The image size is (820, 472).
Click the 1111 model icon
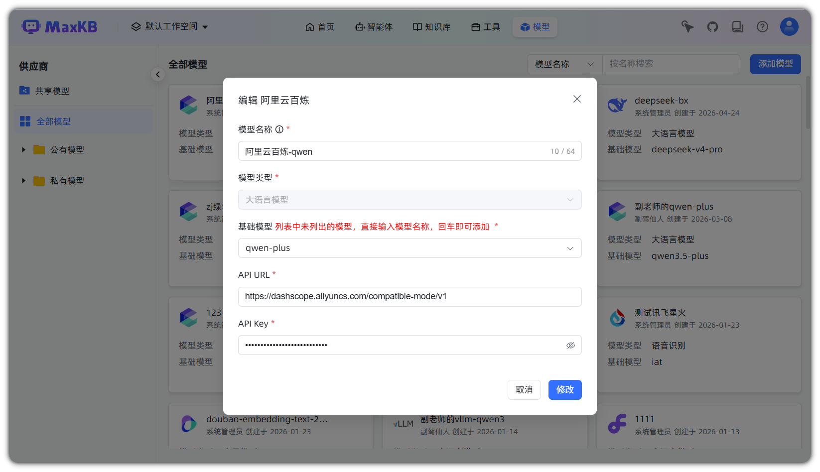click(617, 424)
